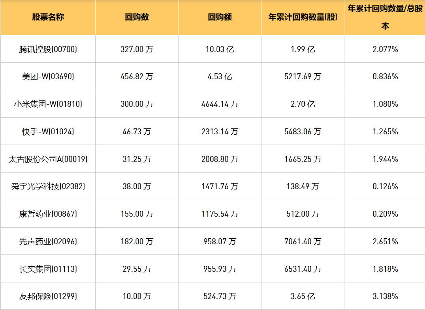Screen dimensions: 425x310
Task: Click the 年累计回购数量/总股本 header
Action: [385, 17]
